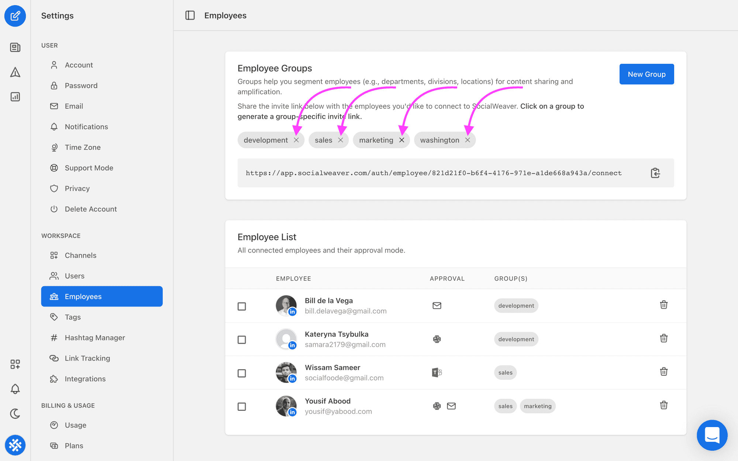
Task: Toggle the sidebar panel icon next to Employees
Action: (x=190, y=15)
